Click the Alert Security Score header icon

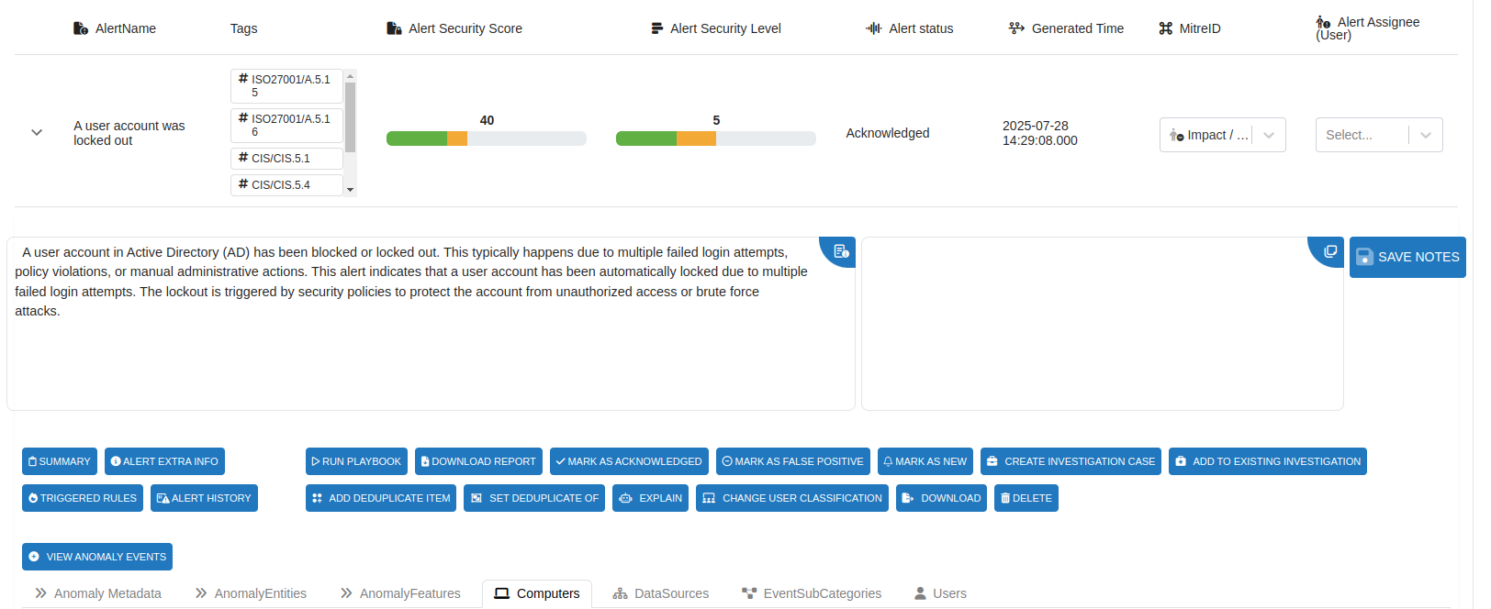click(394, 28)
